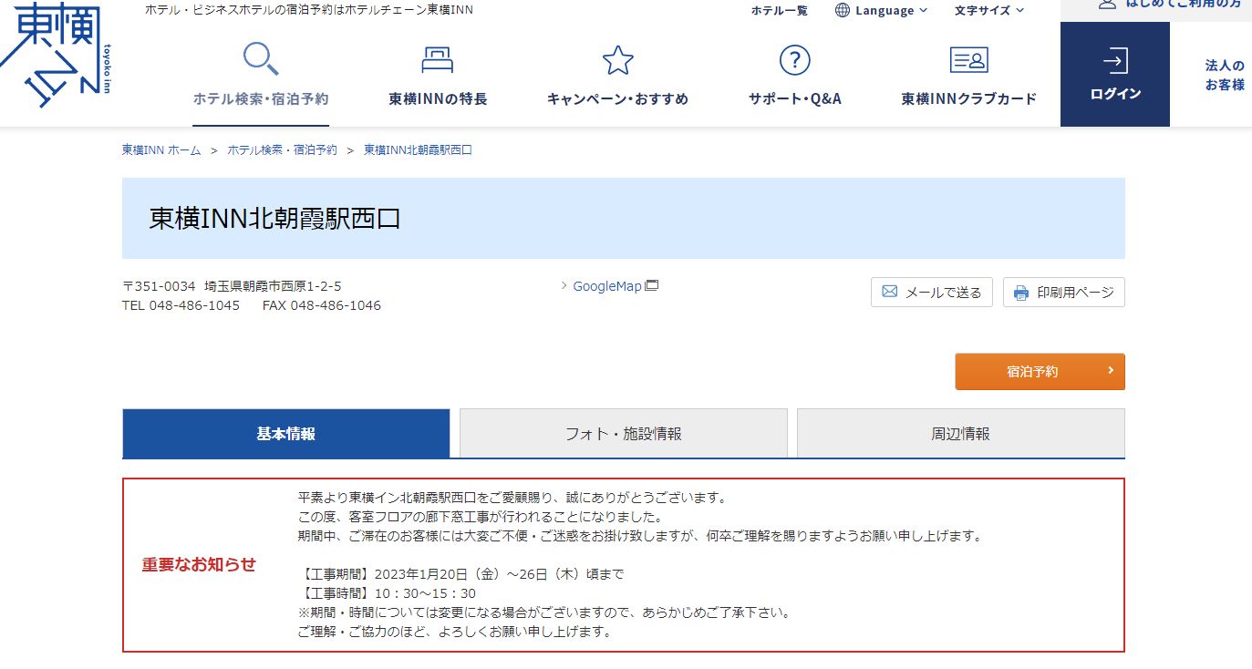Click the ホテル検索・宿泊予約 breadcrumb link
Image resolution: width=1252 pixels, height=669 pixels.
282,149
